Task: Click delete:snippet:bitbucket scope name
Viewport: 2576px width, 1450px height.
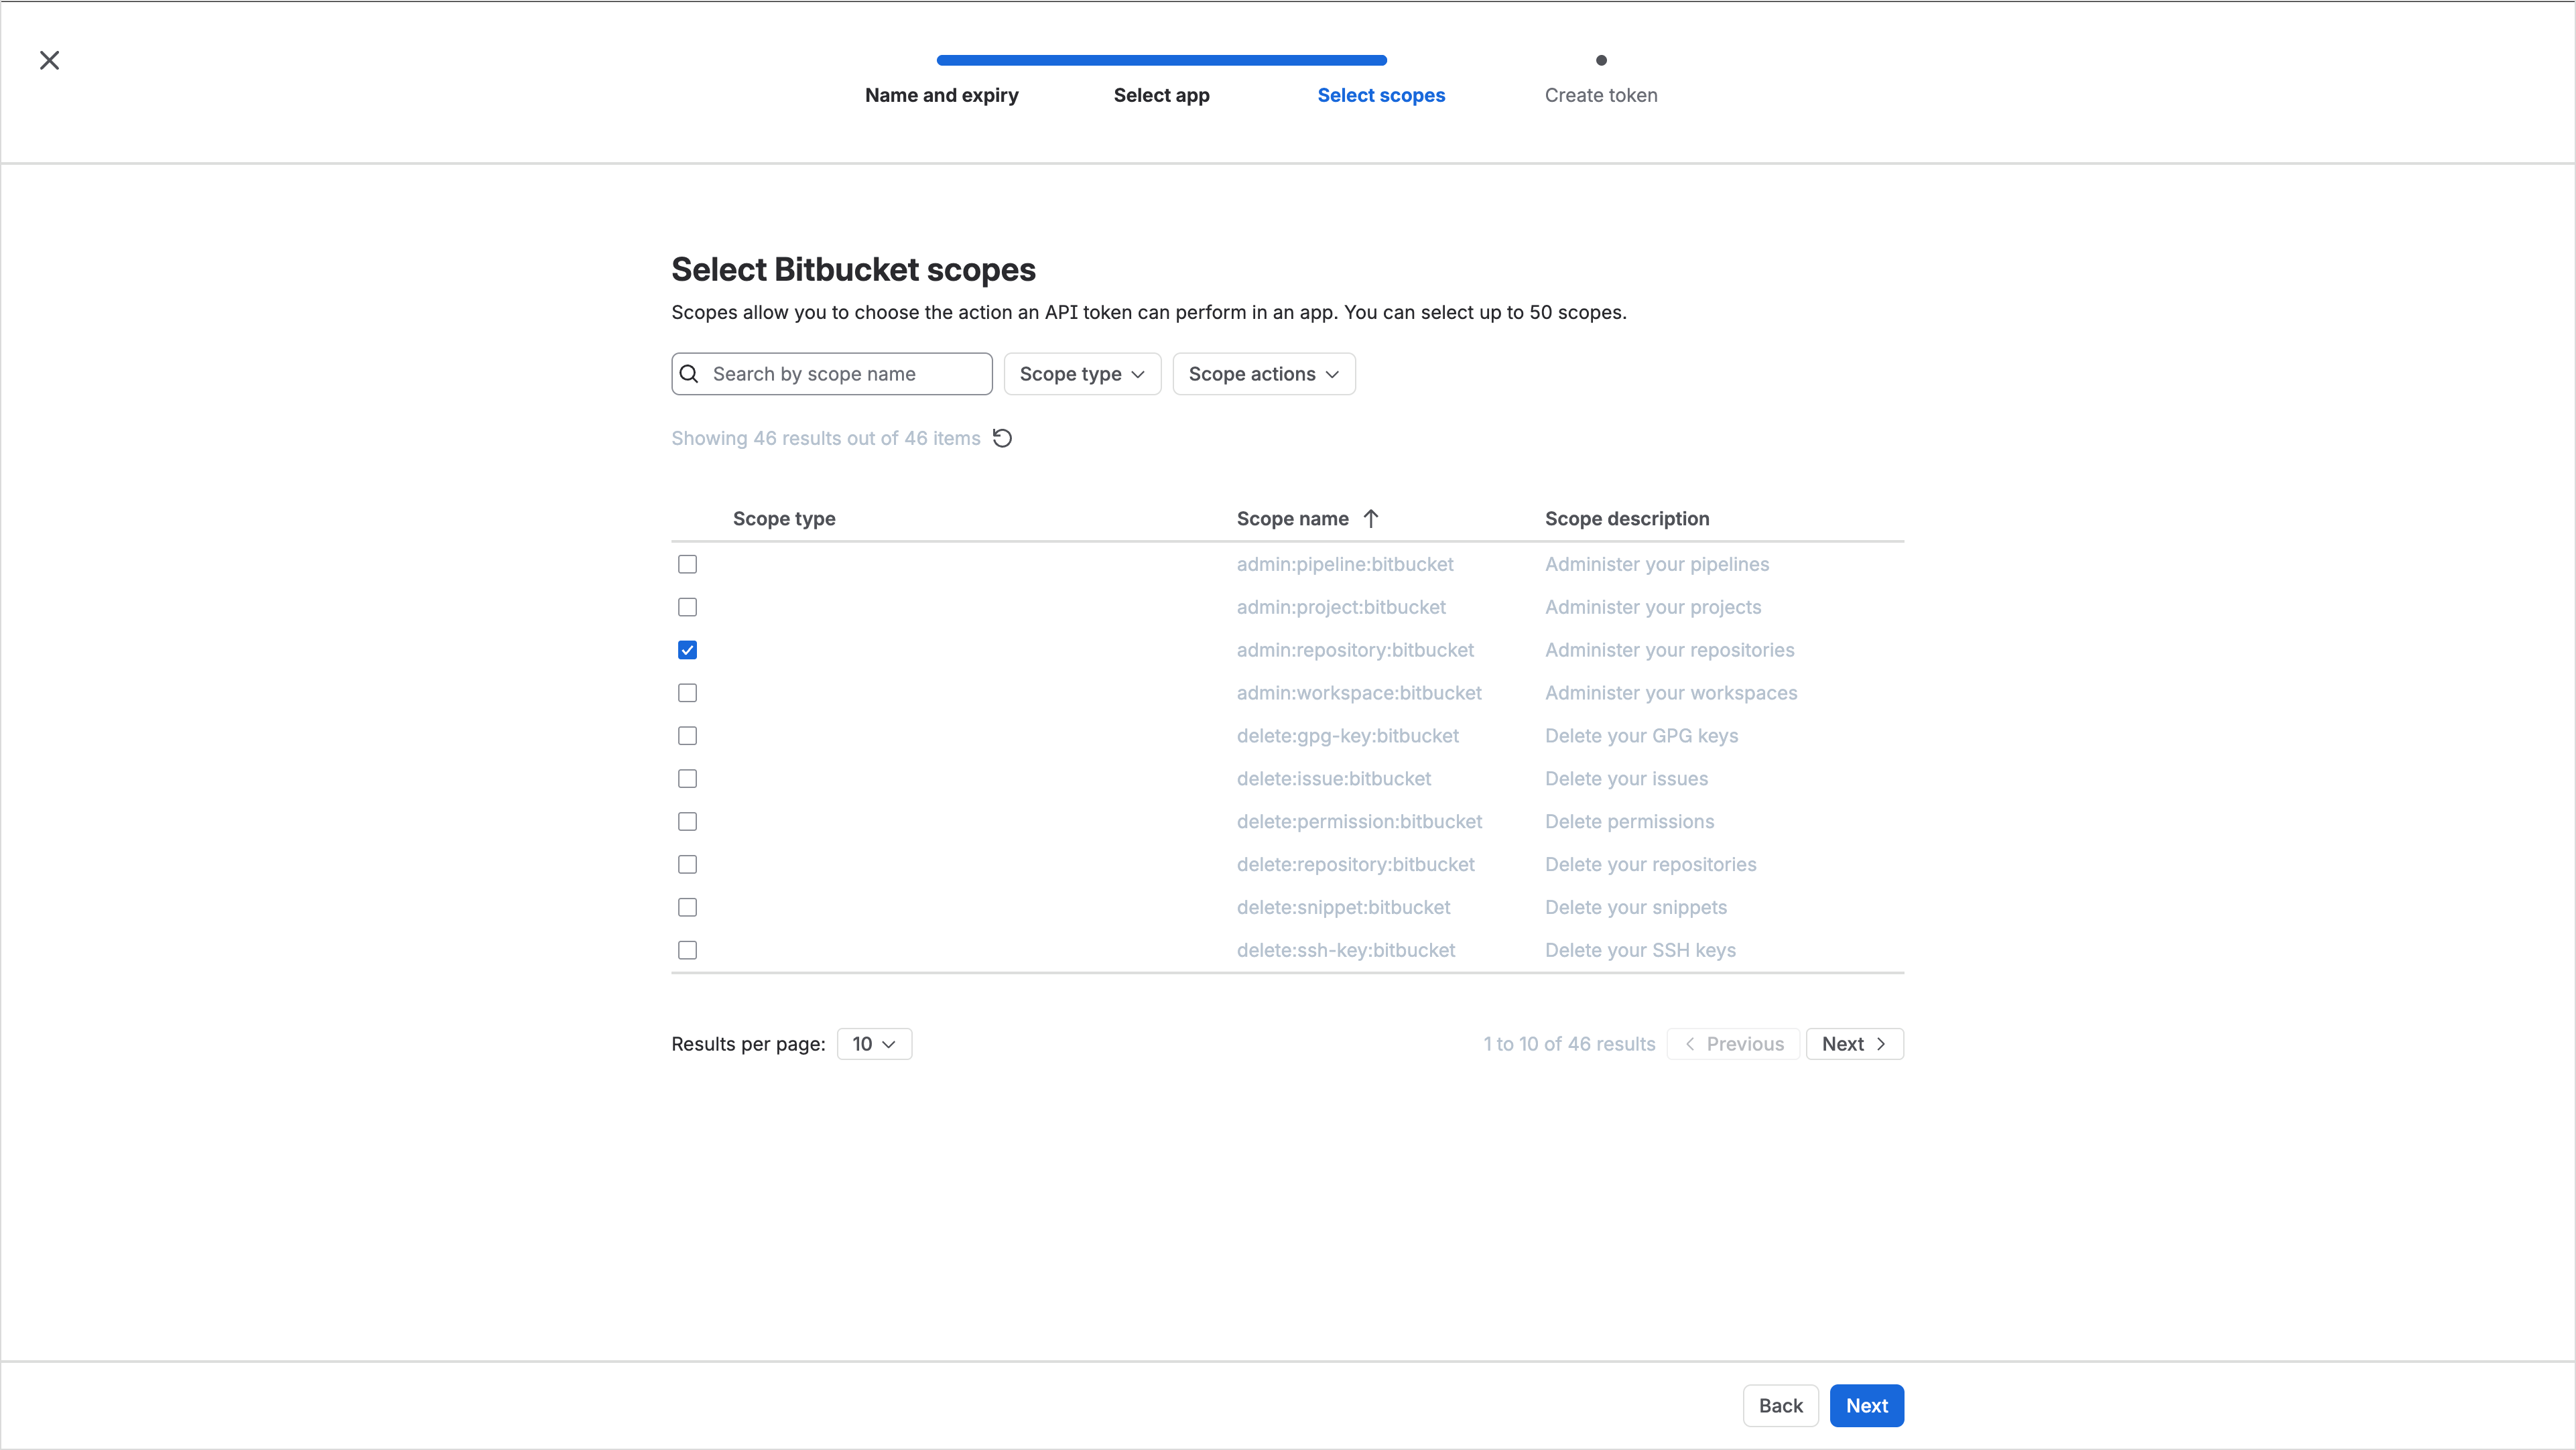Action: point(1343,908)
